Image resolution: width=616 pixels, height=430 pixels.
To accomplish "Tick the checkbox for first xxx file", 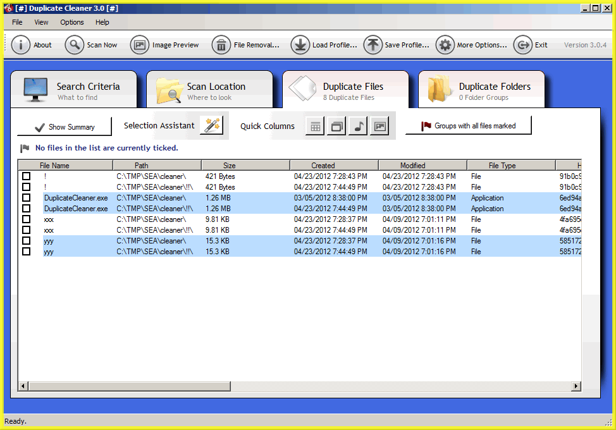I will point(27,219).
